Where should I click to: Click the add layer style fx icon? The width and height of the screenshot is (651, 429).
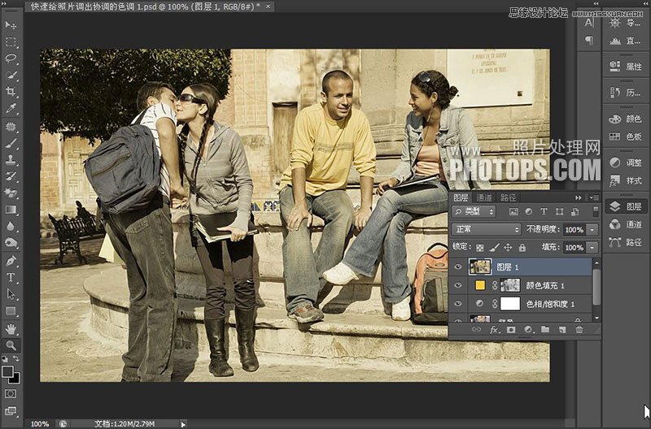(x=494, y=330)
